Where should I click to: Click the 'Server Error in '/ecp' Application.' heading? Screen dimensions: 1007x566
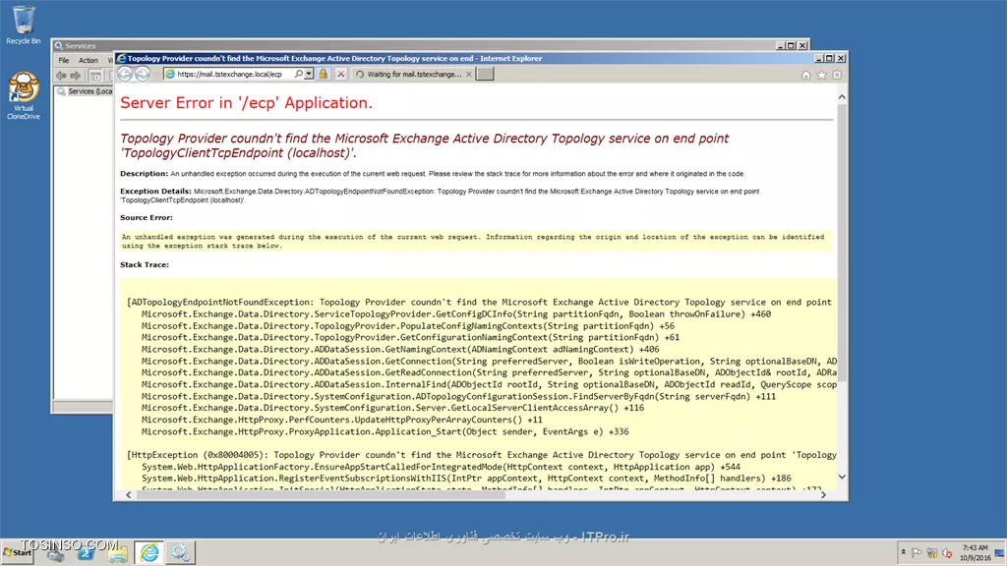[x=246, y=102]
